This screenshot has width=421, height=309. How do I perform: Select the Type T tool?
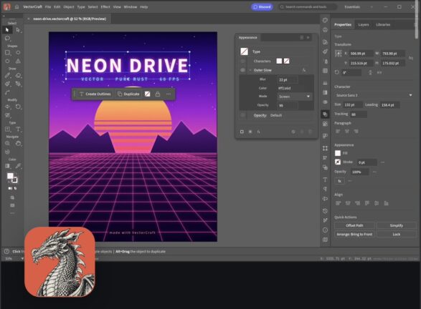pyautogui.click(x=18, y=129)
